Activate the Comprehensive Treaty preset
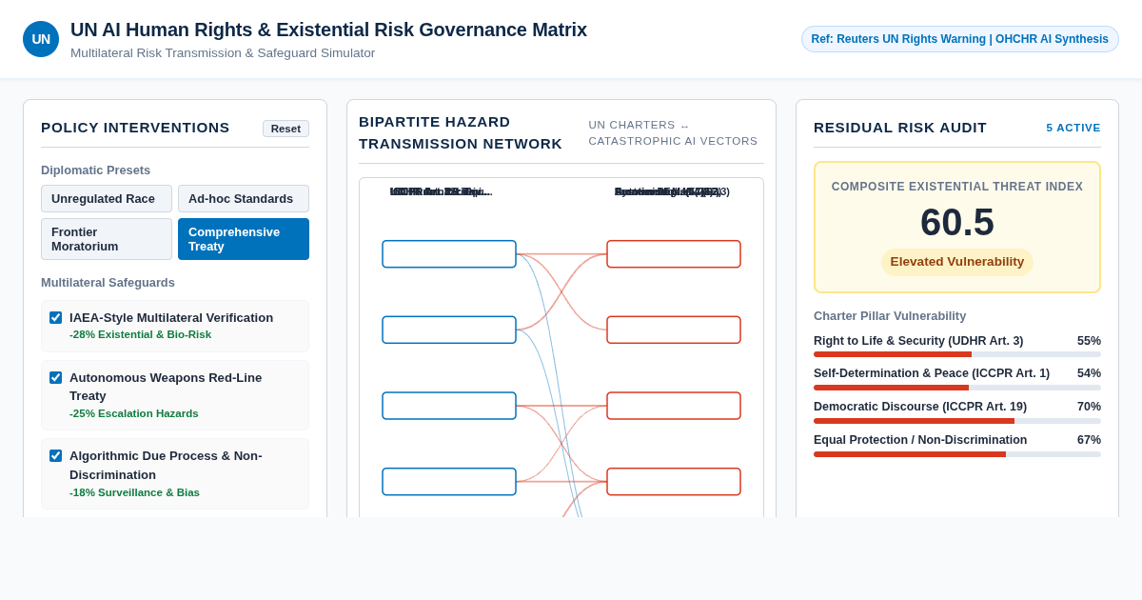 click(x=244, y=239)
